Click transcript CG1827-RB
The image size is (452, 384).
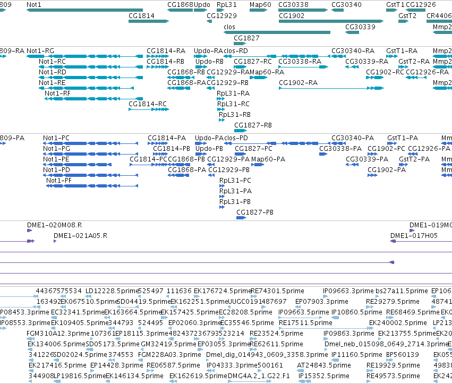(241, 131)
